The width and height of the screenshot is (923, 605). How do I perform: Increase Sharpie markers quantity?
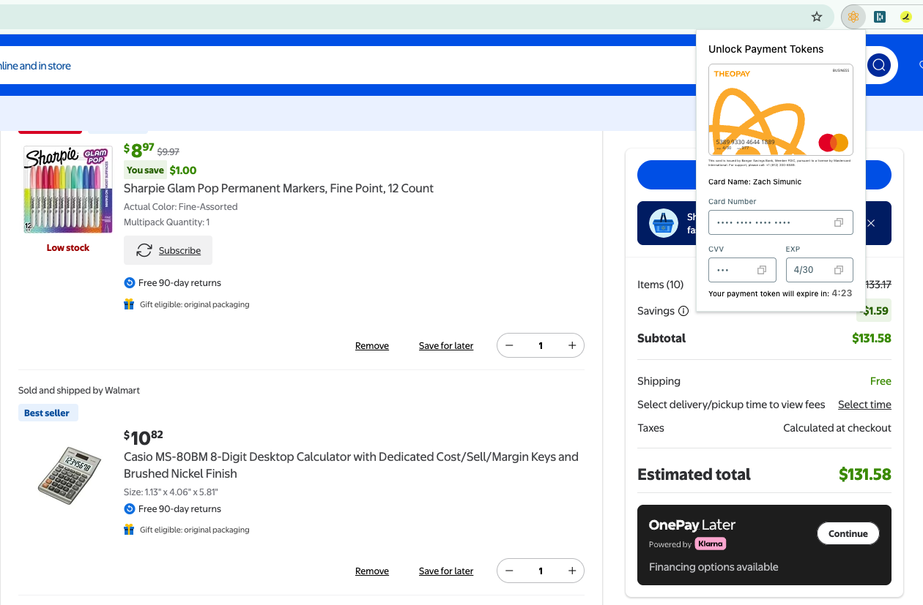coord(572,345)
